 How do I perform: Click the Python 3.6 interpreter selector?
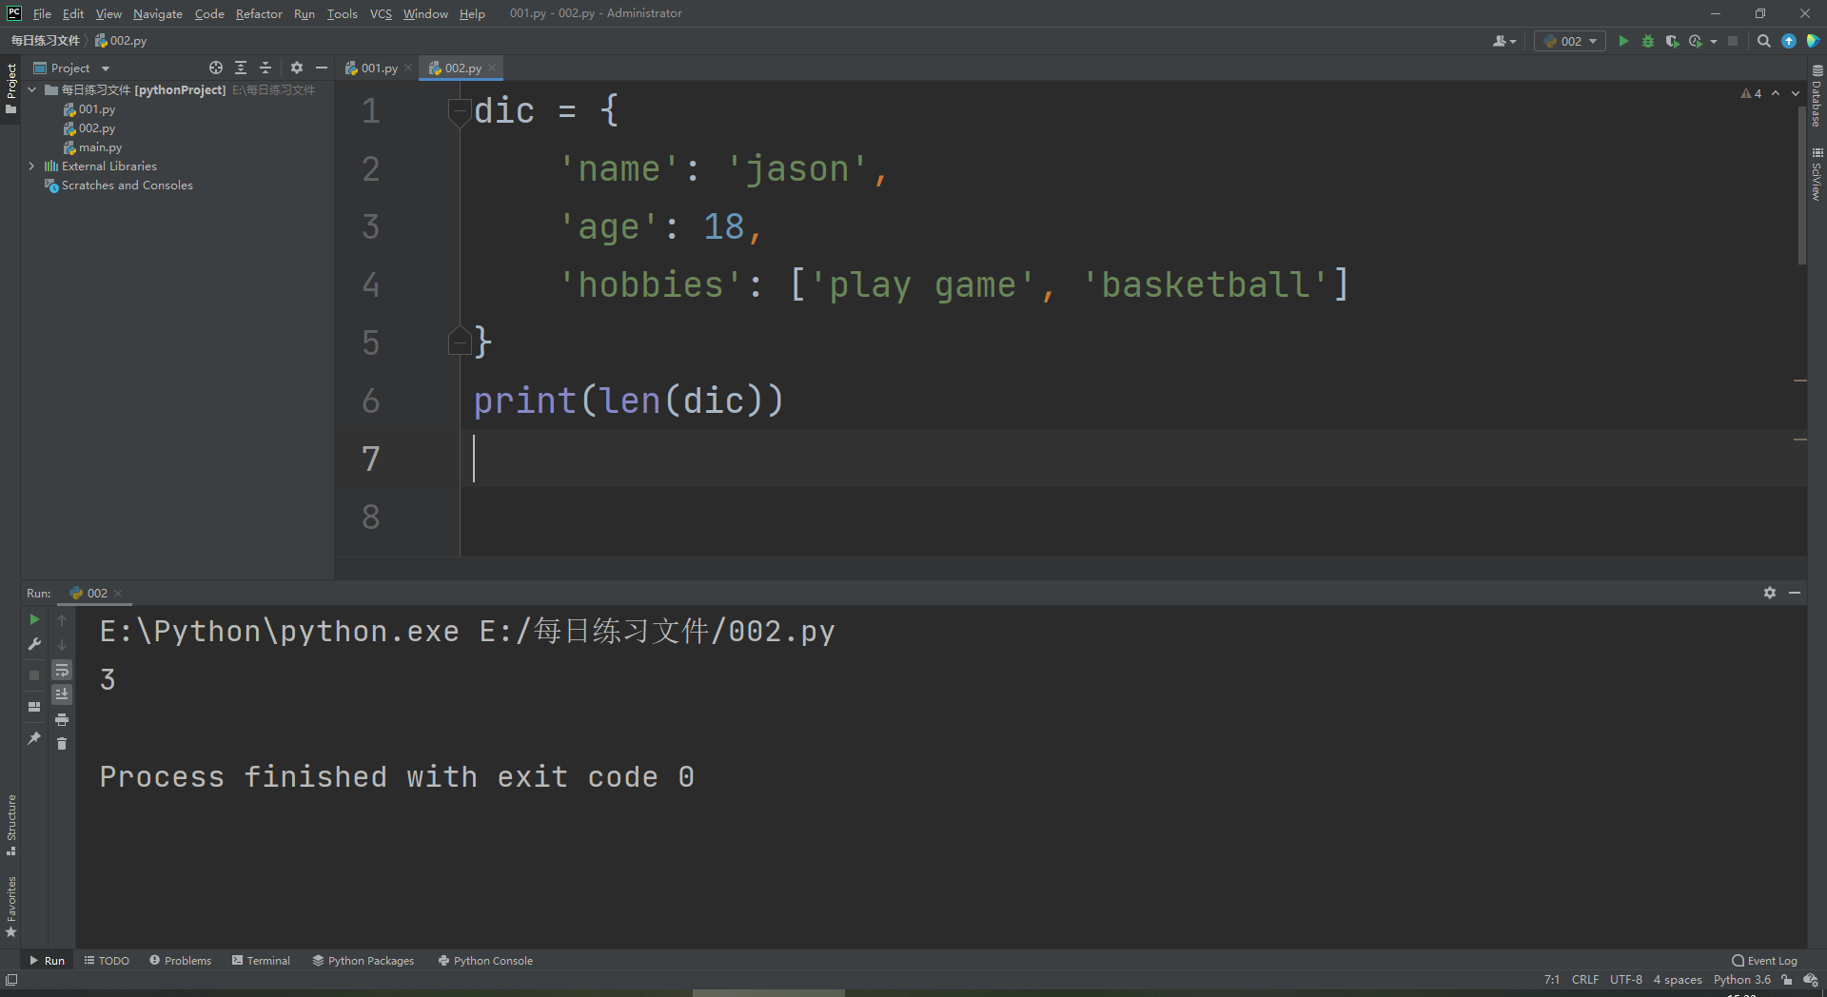pyautogui.click(x=1742, y=980)
